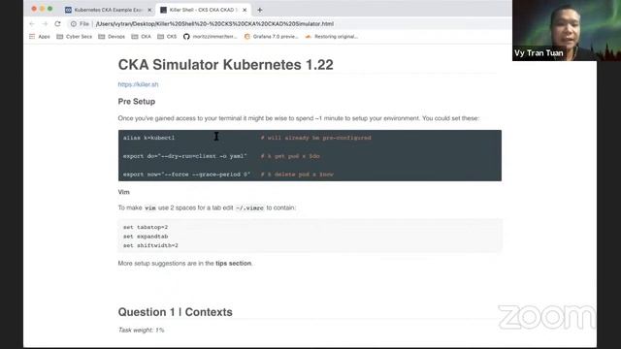Click the set shiftwidth=2 line
This screenshot has height=349, width=621.
[150, 245]
